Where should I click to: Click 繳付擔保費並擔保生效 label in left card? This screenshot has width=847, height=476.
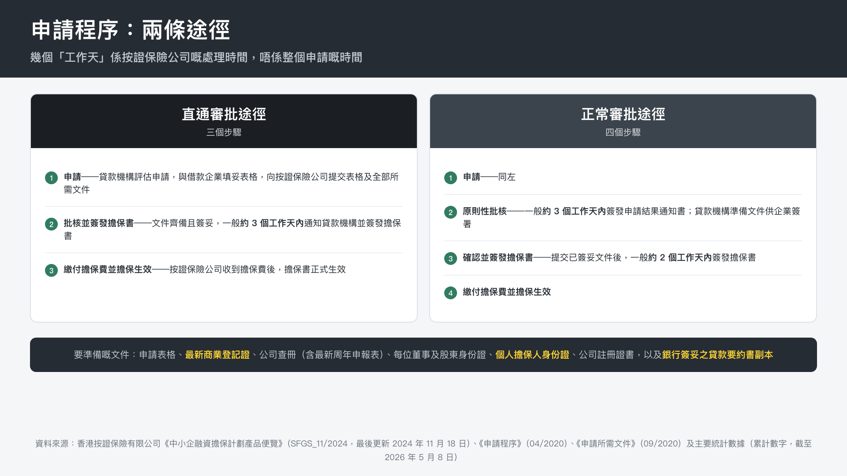coord(108,269)
